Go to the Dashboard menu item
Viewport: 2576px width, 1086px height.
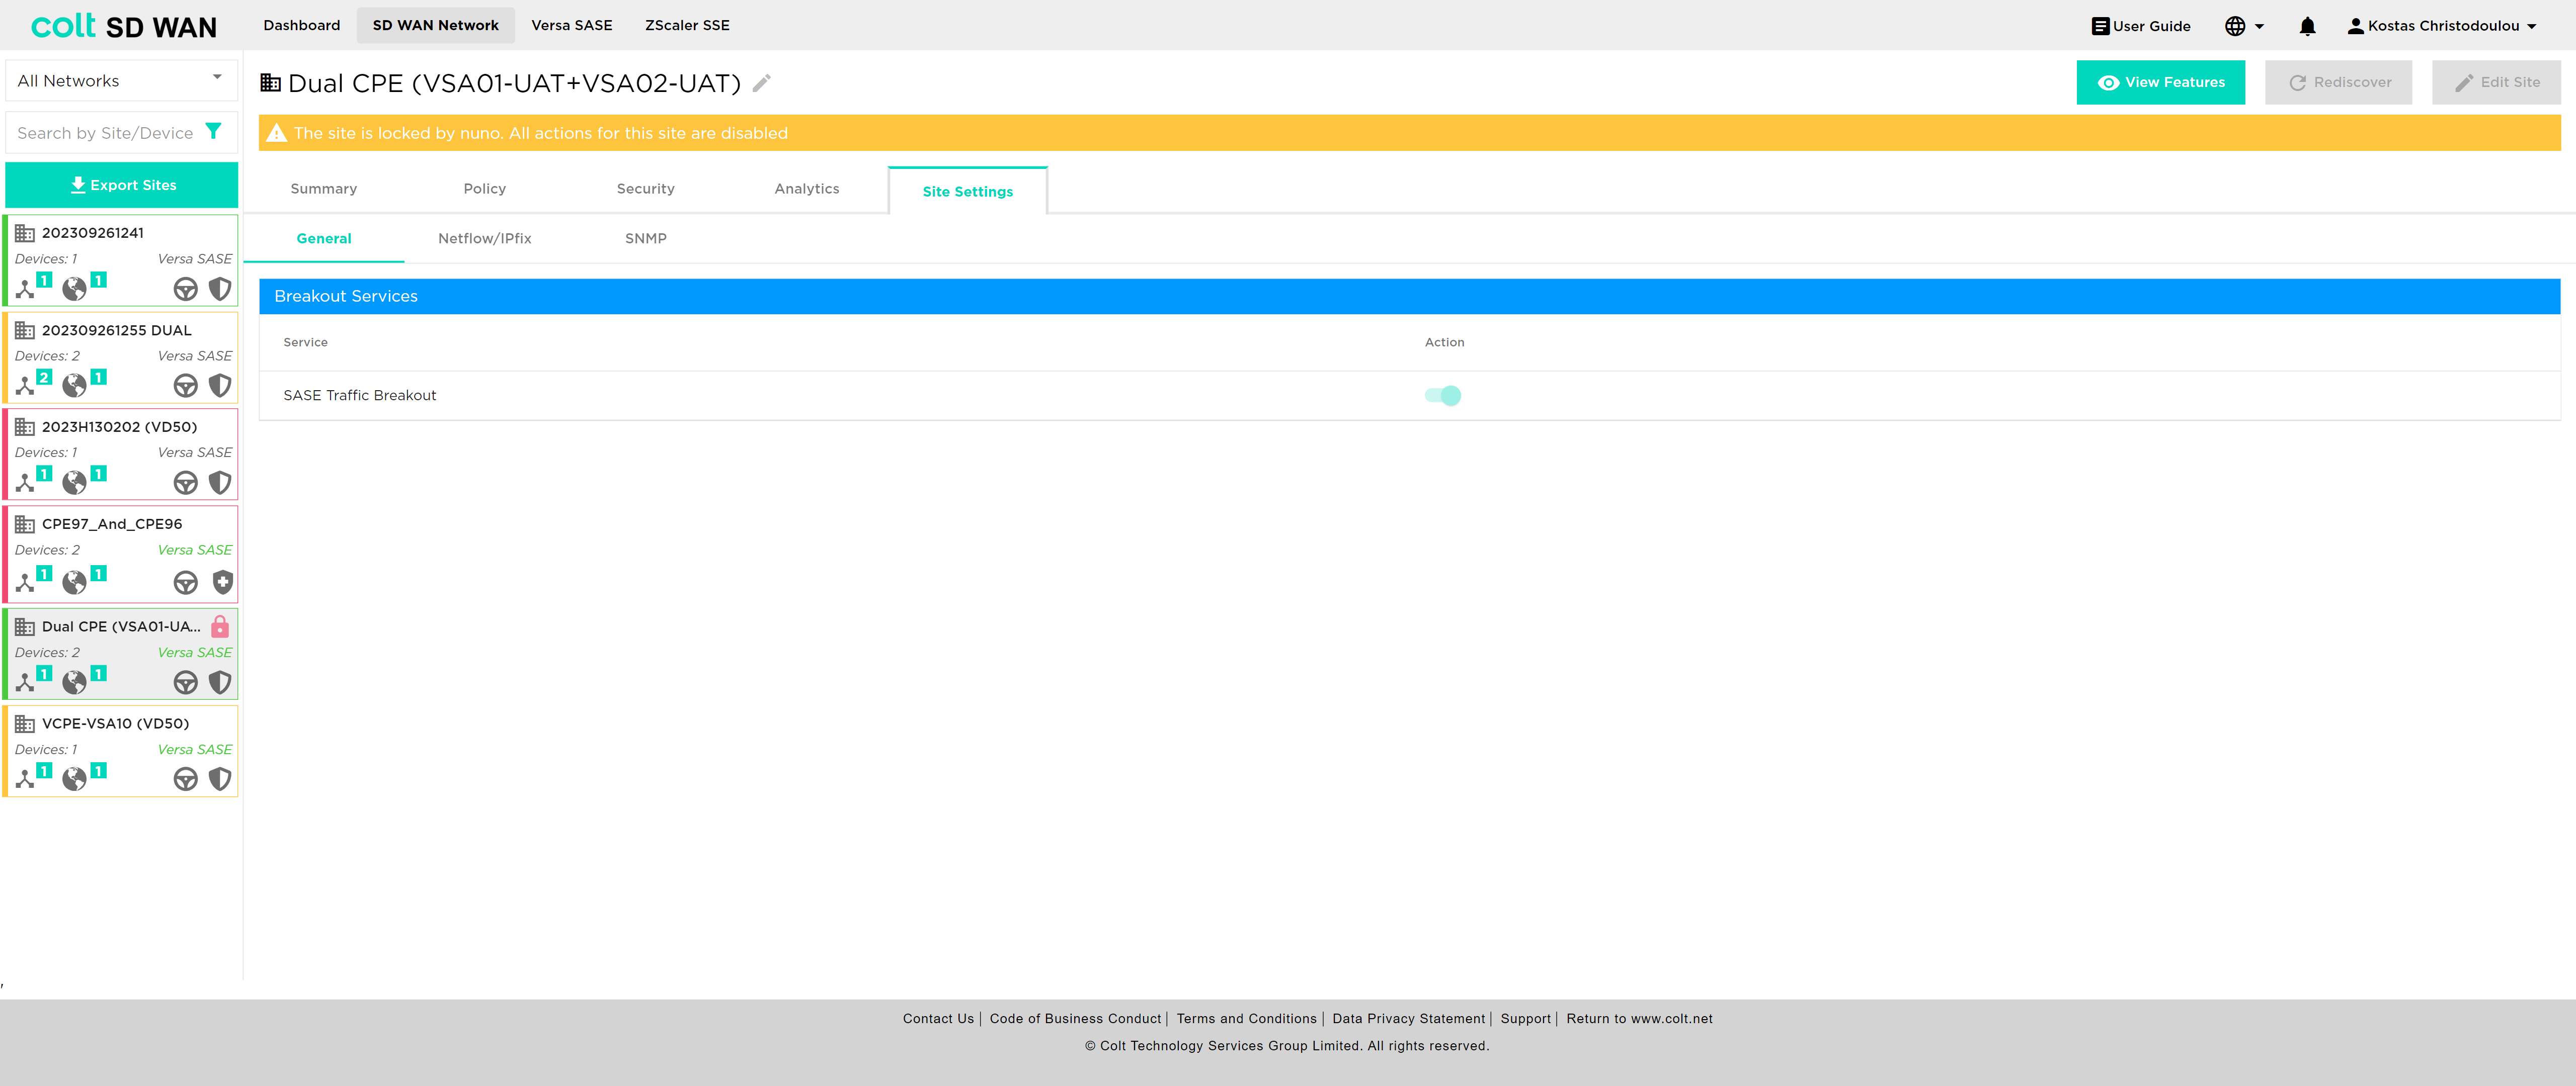(302, 25)
